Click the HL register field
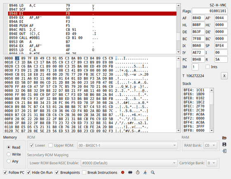231x179 pixels. point(198,25)
